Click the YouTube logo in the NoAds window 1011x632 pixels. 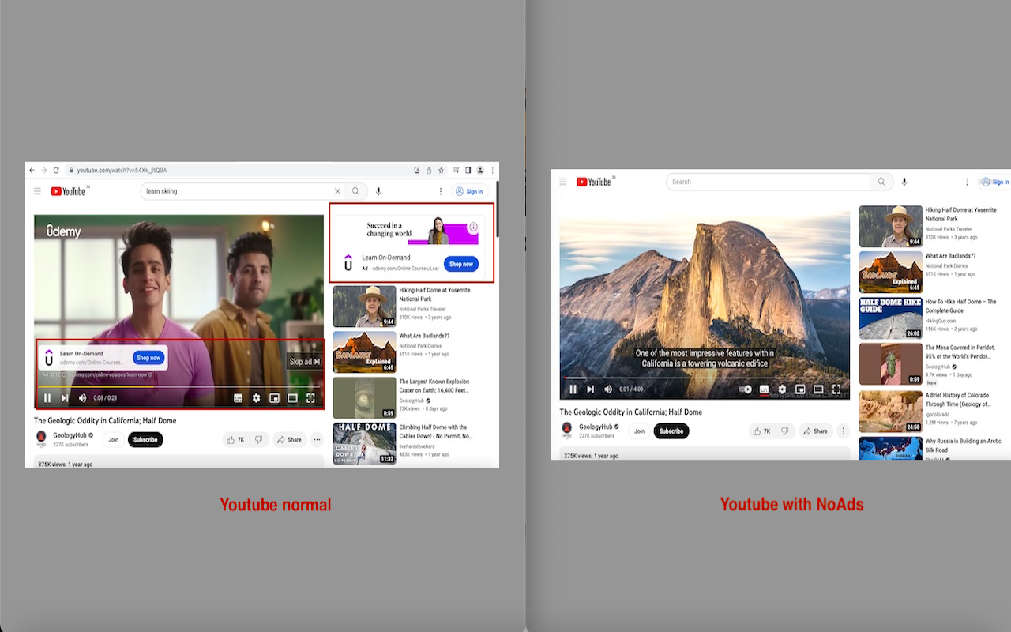tap(594, 182)
